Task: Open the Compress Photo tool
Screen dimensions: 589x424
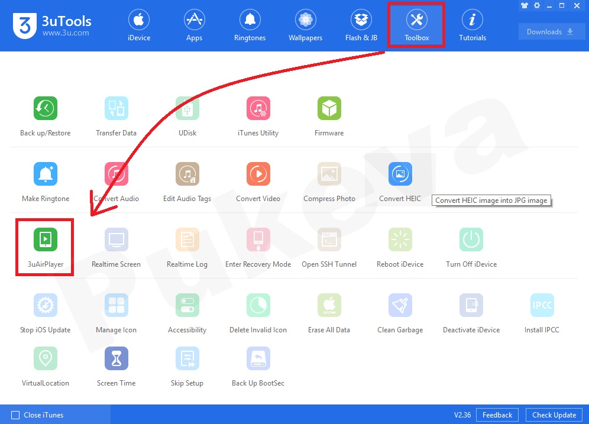Action: 329,182
